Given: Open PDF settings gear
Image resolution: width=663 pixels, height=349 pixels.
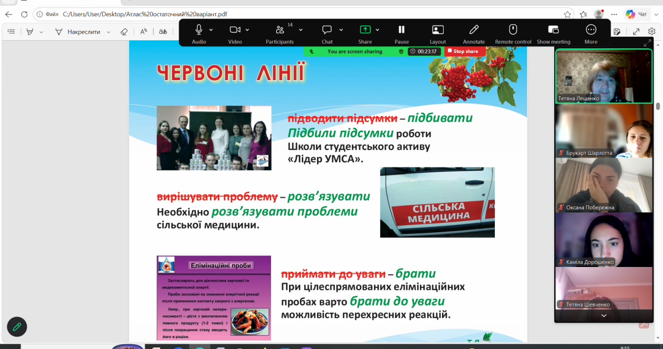Looking at the screenshot, I should tap(651, 31).
